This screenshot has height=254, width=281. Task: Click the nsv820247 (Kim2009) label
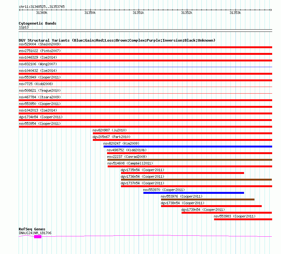pos(121,143)
